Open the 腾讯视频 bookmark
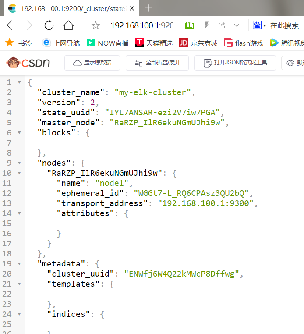This screenshot has height=334, width=304. point(287,43)
